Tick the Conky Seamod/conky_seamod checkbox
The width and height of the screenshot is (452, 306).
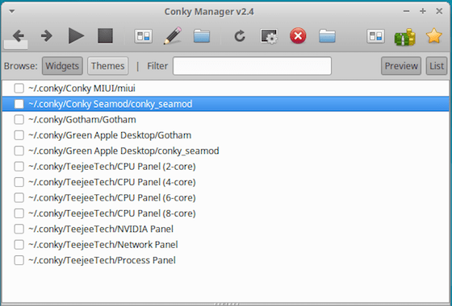pos(19,104)
